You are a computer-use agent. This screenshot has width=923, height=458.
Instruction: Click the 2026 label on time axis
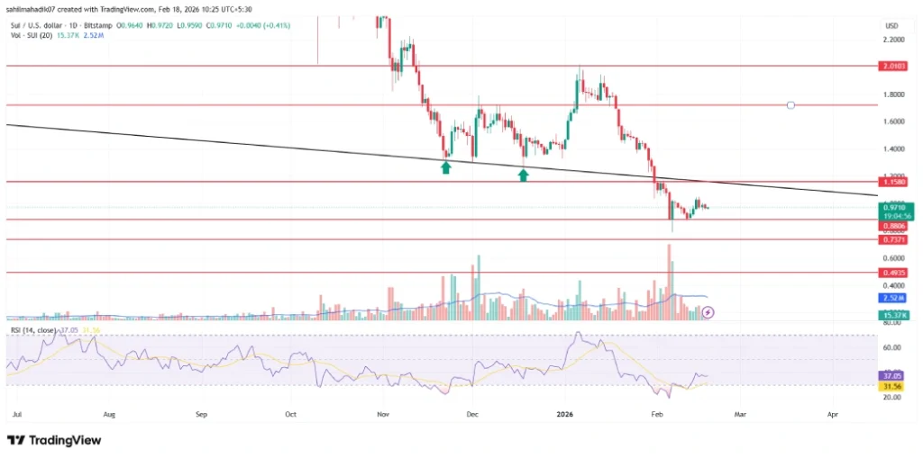(x=566, y=416)
